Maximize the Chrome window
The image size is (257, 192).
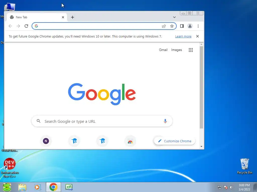click(189, 13)
